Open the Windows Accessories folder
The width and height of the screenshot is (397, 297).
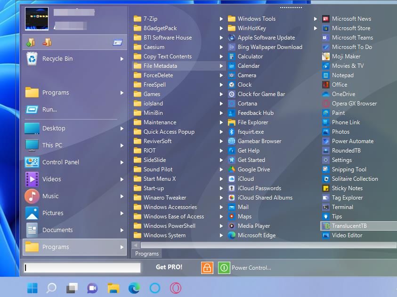179,207
